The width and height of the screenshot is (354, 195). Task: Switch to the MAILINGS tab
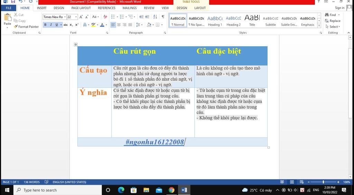130,8
